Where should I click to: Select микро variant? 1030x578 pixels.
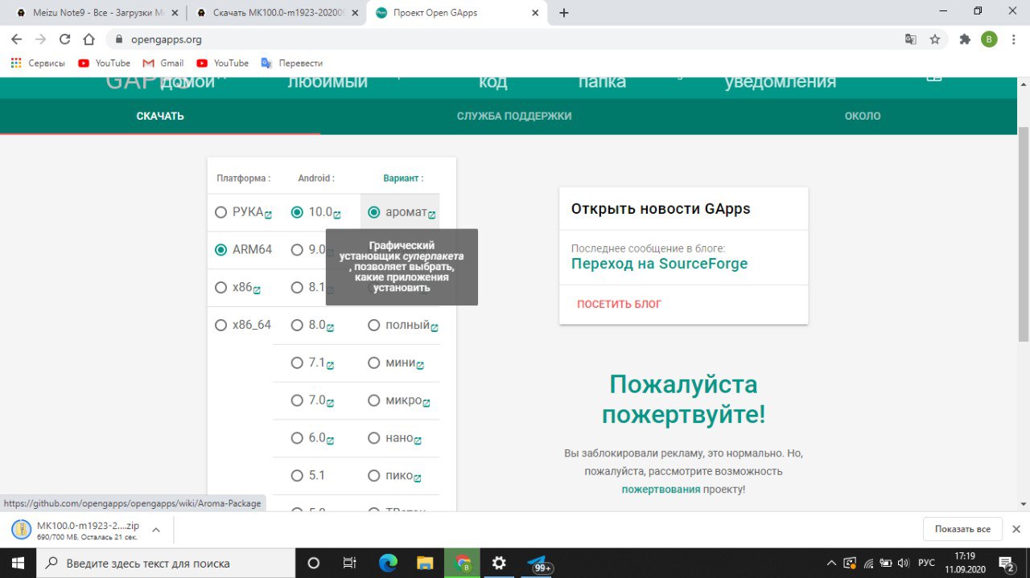point(373,400)
